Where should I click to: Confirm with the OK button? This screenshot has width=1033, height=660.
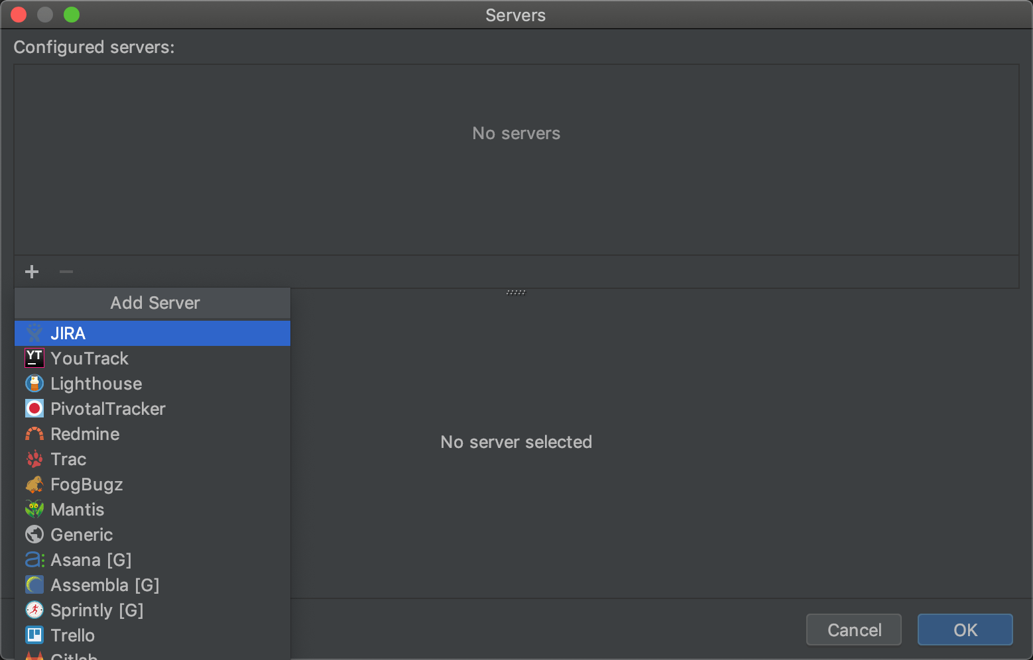tap(965, 630)
